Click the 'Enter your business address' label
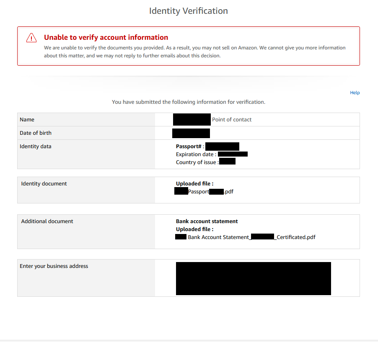Viewport: 378px width, 342px height. tap(54, 266)
